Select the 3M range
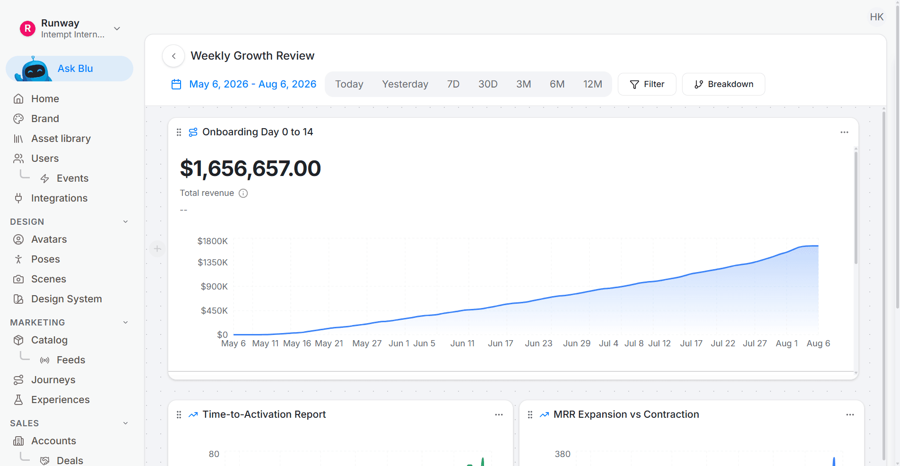This screenshot has width=900, height=466. click(523, 84)
